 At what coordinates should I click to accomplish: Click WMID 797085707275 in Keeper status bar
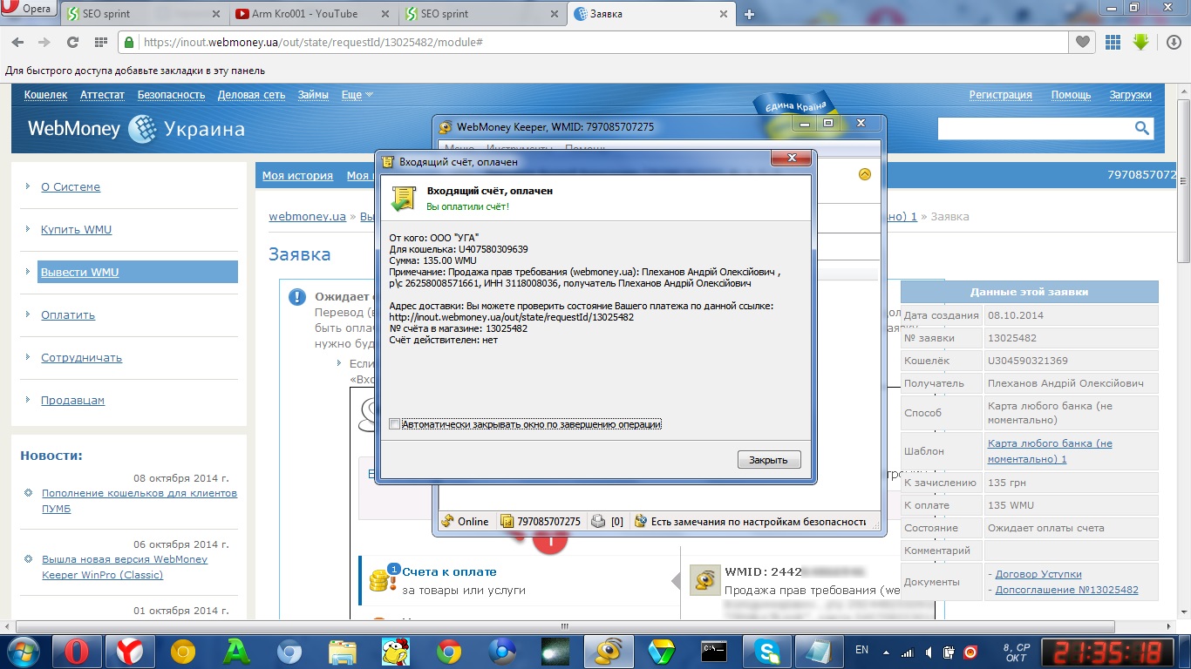pyautogui.click(x=541, y=521)
